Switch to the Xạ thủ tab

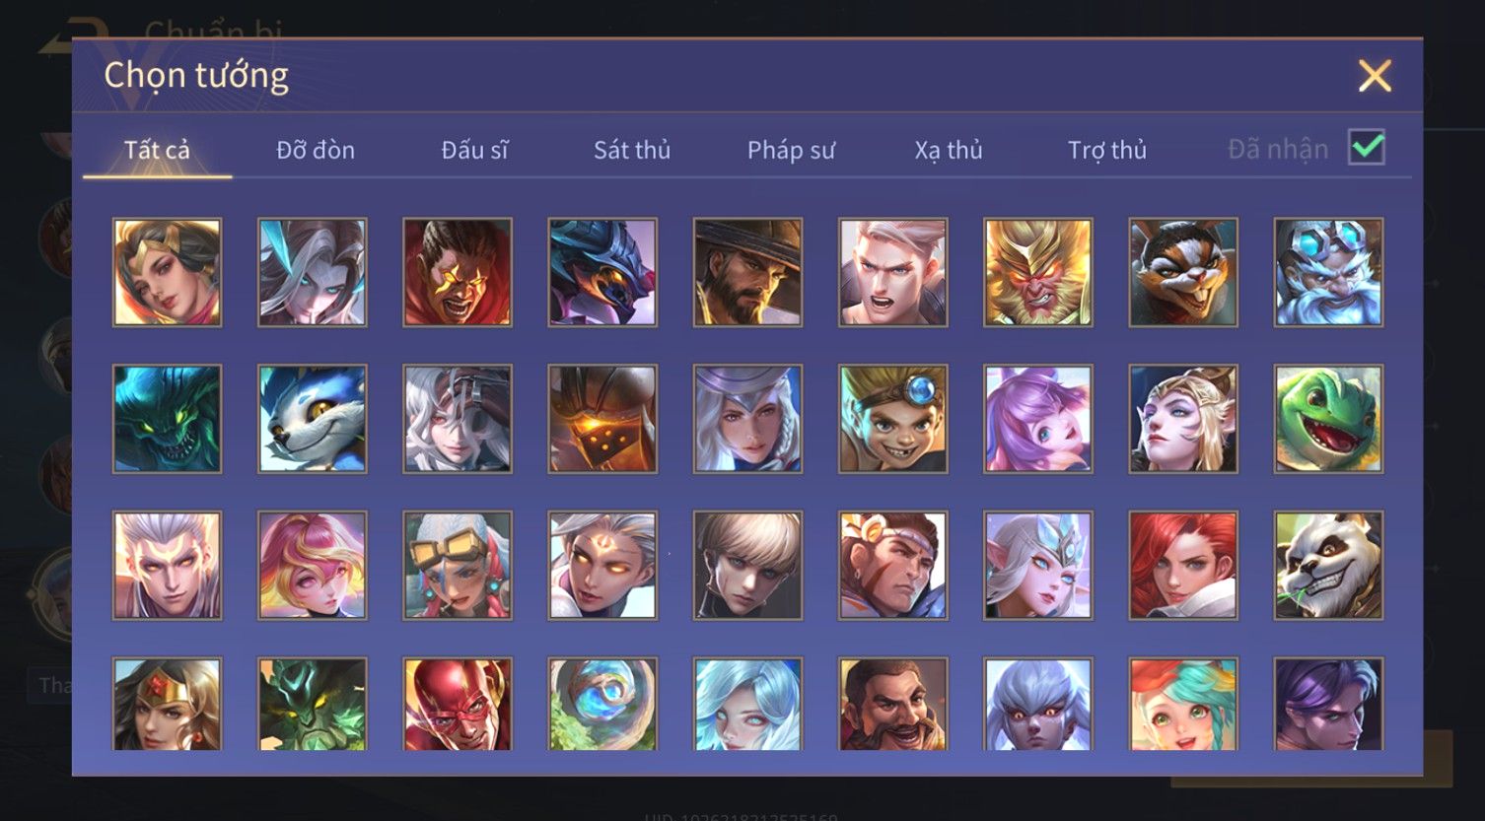[949, 150]
